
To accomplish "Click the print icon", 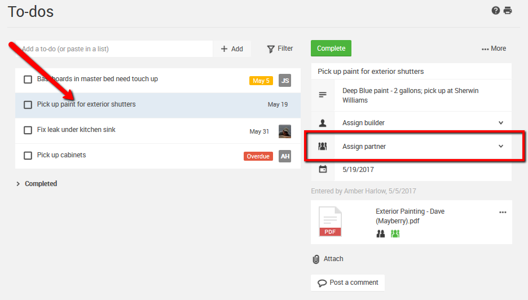I will click(508, 10).
